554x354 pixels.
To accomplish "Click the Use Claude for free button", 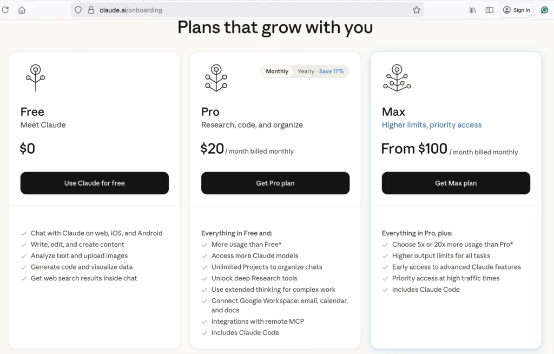I will [95, 183].
